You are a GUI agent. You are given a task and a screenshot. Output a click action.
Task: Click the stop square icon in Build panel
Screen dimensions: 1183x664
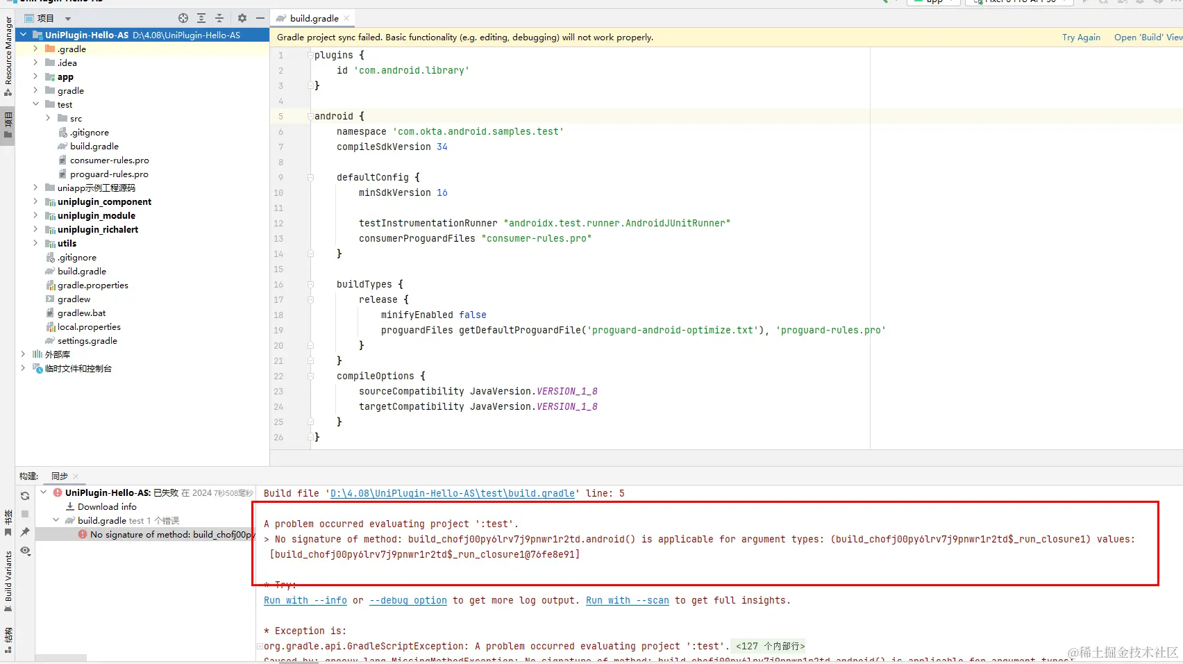click(x=25, y=514)
